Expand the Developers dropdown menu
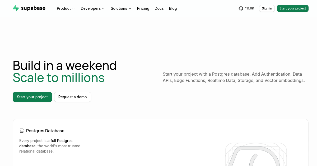Screen dimensions: 317x166 (93, 8)
